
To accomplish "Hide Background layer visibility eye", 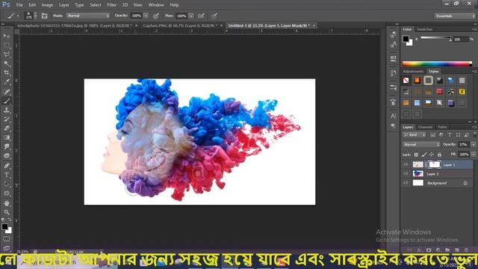I will tap(406, 183).
